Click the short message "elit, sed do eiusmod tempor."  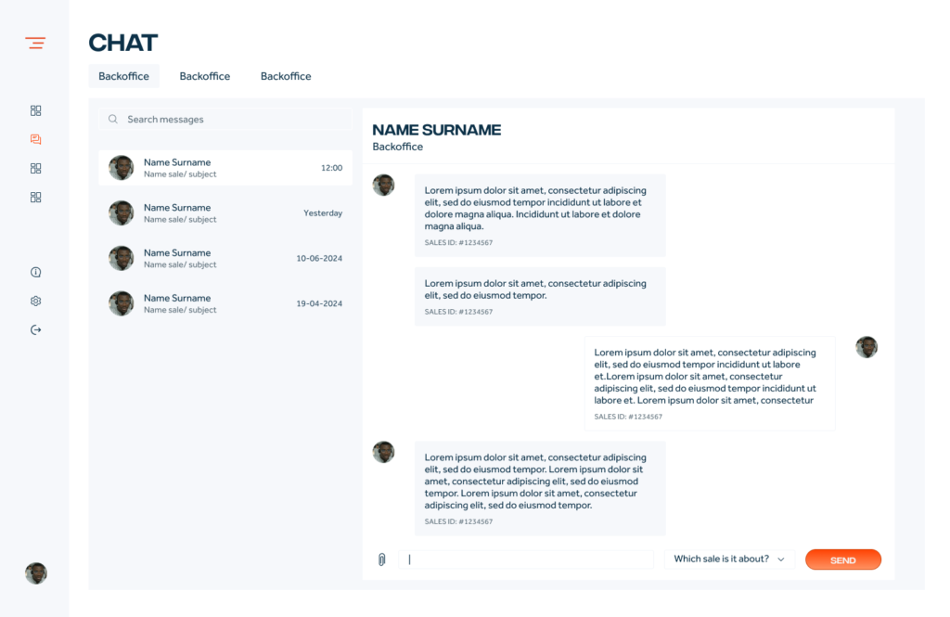pyautogui.click(x=540, y=296)
